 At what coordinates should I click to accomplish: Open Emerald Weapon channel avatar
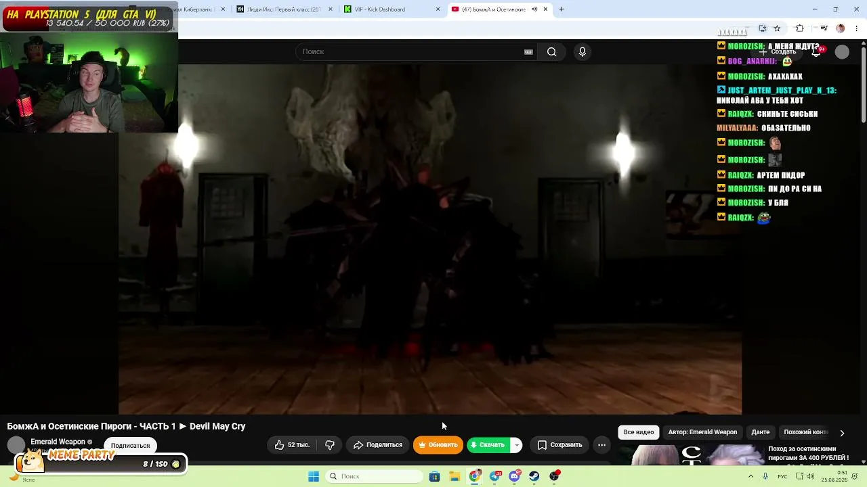pyautogui.click(x=16, y=445)
